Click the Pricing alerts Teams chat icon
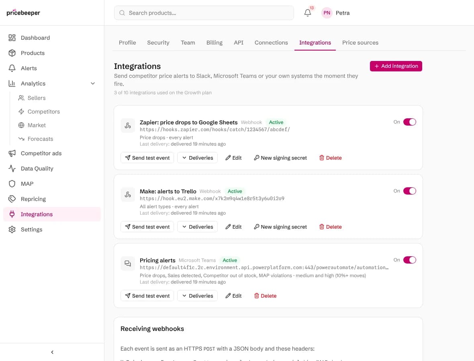 [x=128, y=264]
